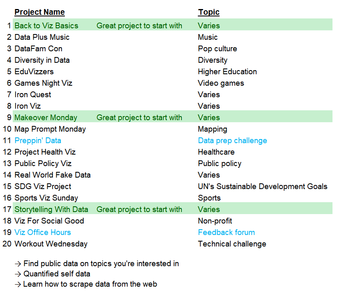Open the DataFam Con entry
Screen dimensions: 337x292
click(39, 48)
